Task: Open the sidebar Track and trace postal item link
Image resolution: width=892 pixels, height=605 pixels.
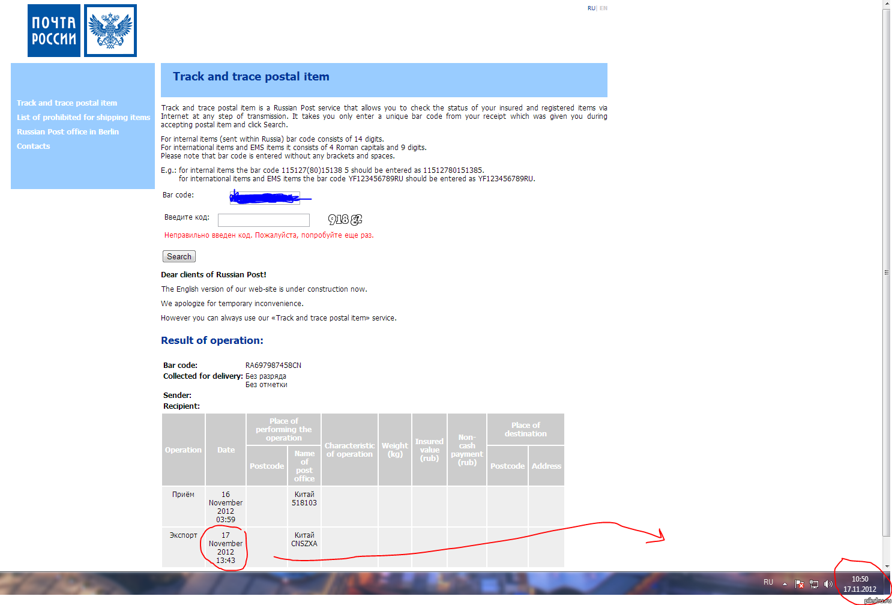Action: 67,103
